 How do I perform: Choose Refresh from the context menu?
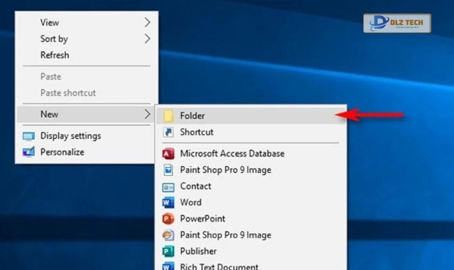(x=55, y=55)
